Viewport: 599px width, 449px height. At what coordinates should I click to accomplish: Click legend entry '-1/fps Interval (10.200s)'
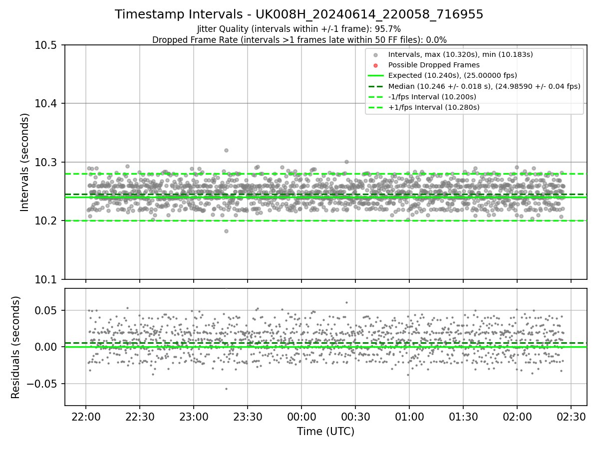click(x=432, y=97)
